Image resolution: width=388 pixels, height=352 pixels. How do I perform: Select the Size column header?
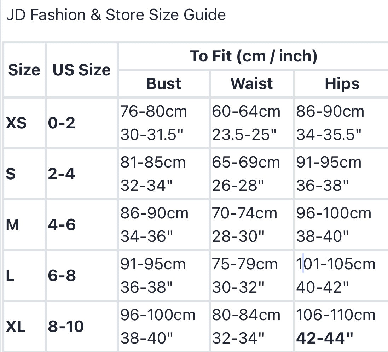pyautogui.click(x=24, y=70)
